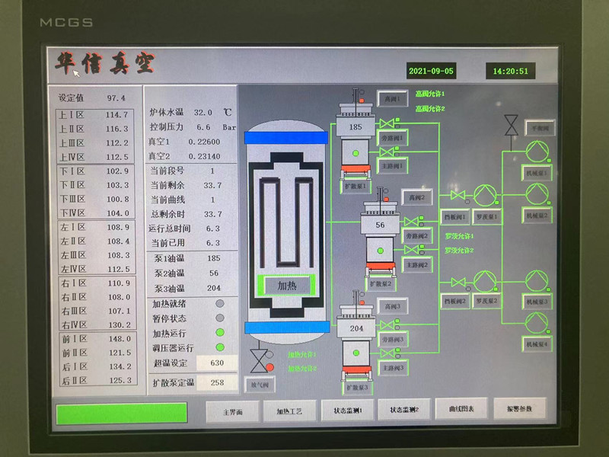Open the 加热工艺 page
Image resolution: width=609 pixels, height=457 pixels.
pyautogui.click(x=289, y=411)
